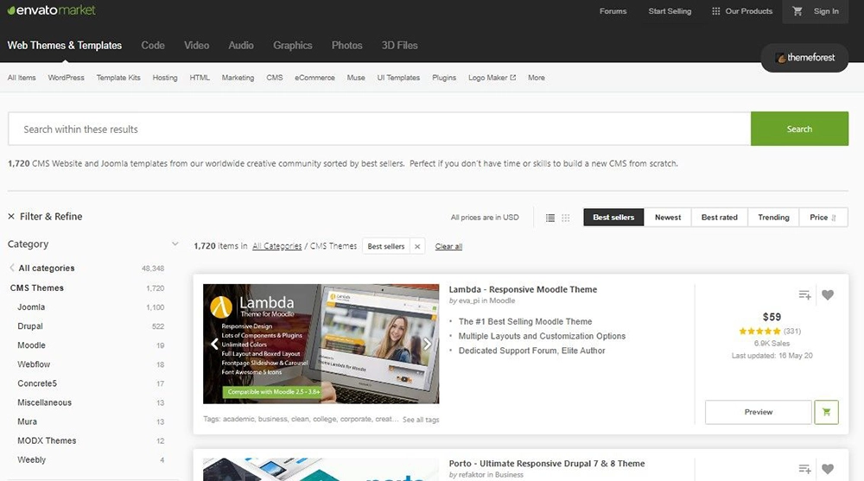Open the themeforest badge

pos(804,57)
